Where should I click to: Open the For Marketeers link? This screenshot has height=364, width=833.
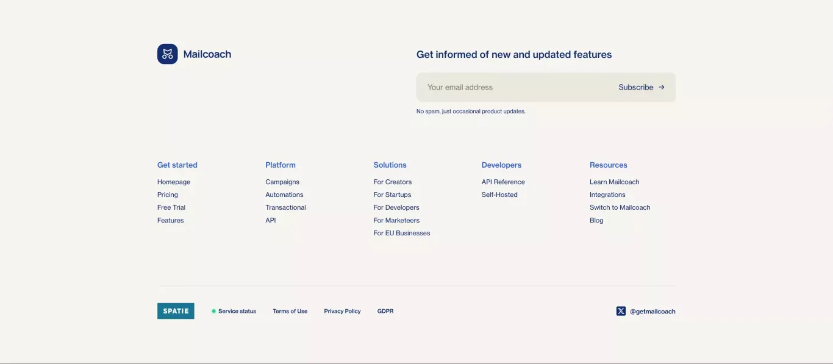pos(396,220)
